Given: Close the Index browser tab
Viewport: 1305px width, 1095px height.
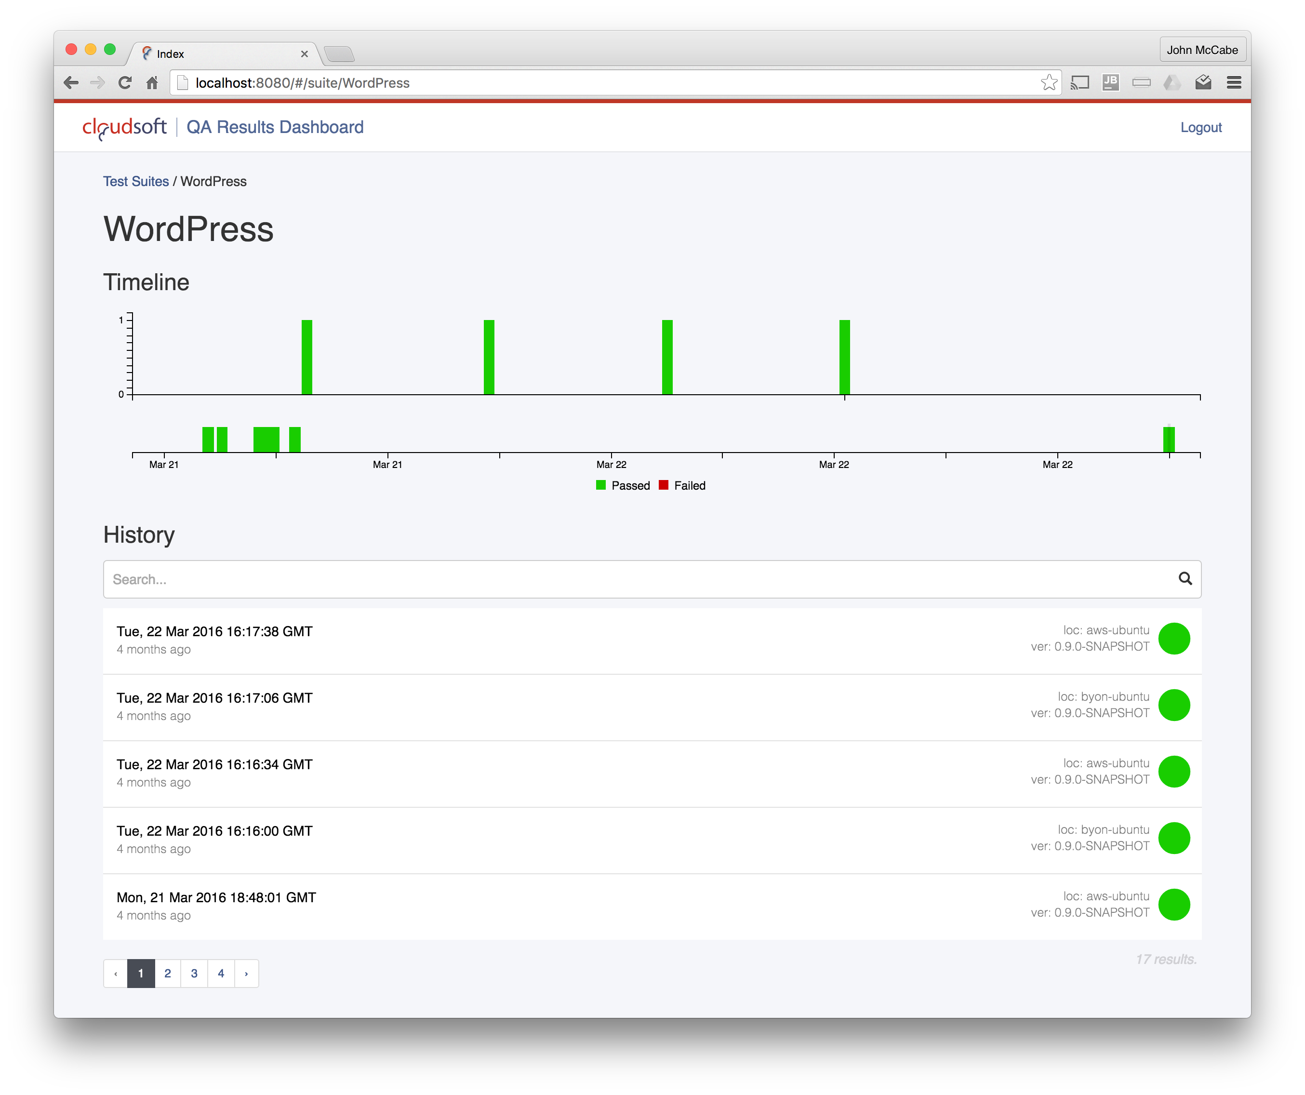Looking at the screenshot, I should point(305,54).
